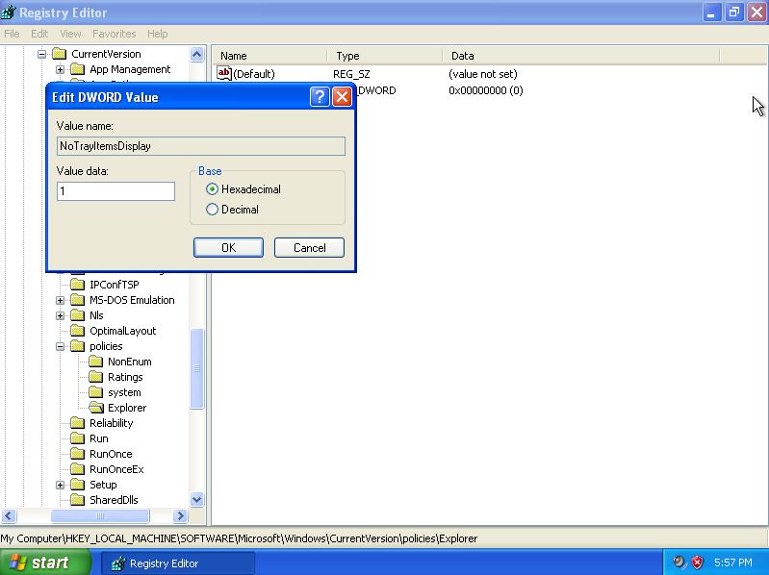This screenshot has width=769, height=575.
Task: Select the Decimal base option
Action: (x=233, y=210)
